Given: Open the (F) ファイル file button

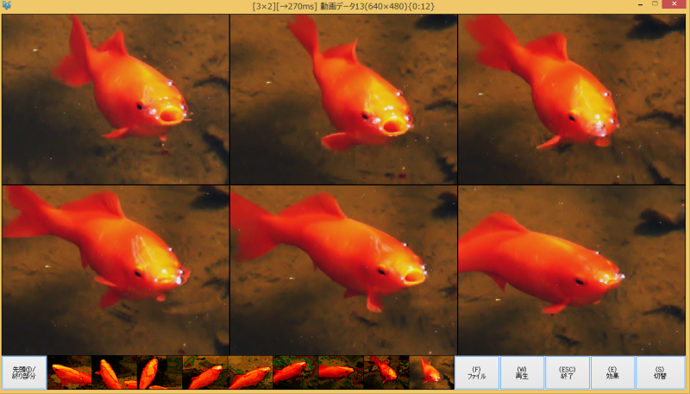Looking at the screenshot, I should click(477, 372).
